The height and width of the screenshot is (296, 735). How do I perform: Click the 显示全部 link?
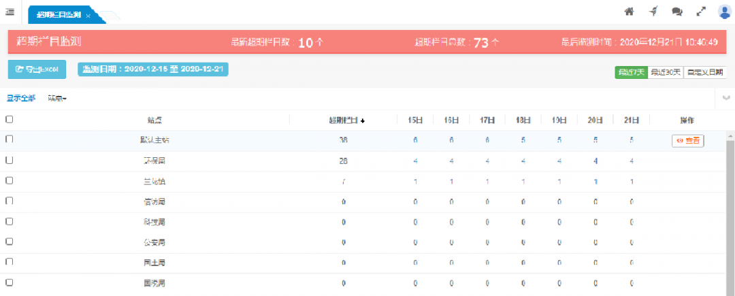point(21,99)
